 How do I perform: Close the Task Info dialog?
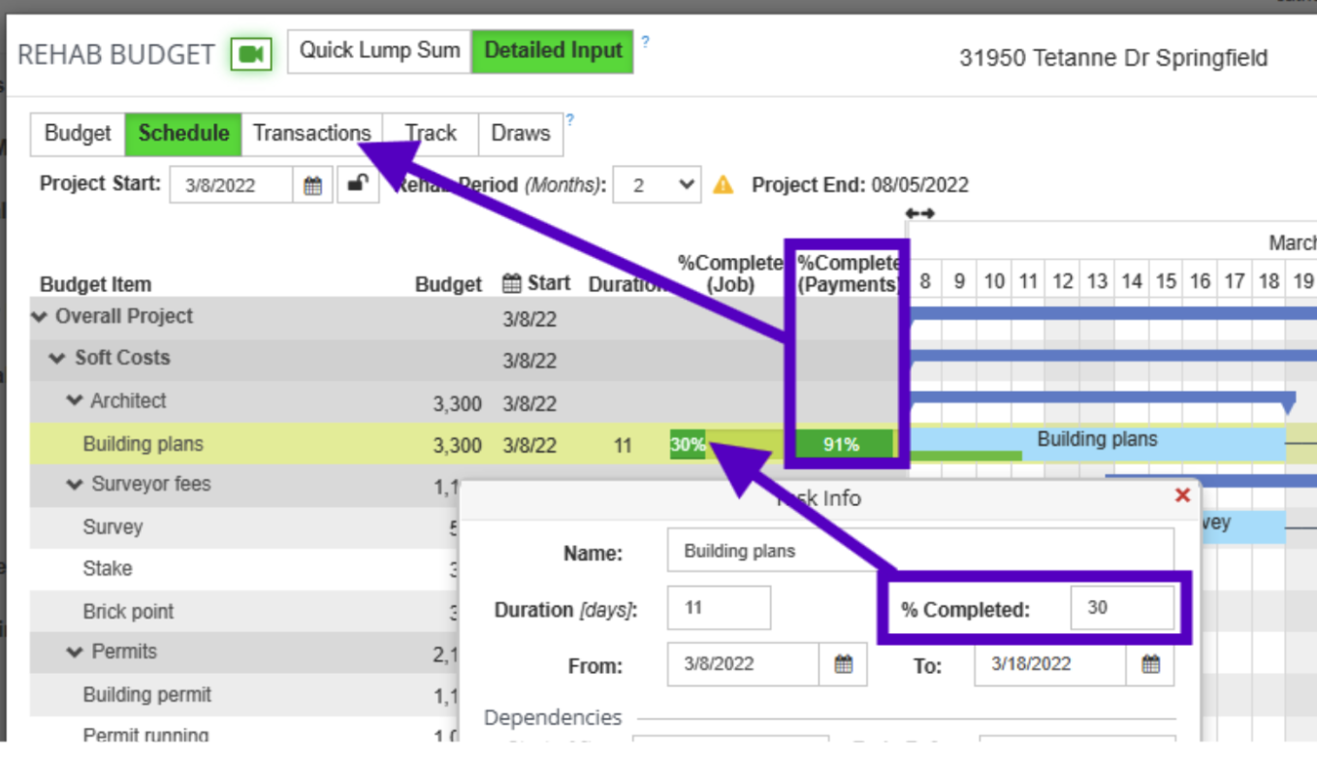pos(1182,495)
